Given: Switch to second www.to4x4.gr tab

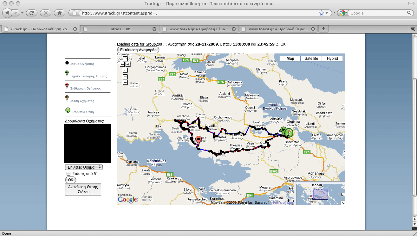Looking at the screenshot, I should [278, 29].
